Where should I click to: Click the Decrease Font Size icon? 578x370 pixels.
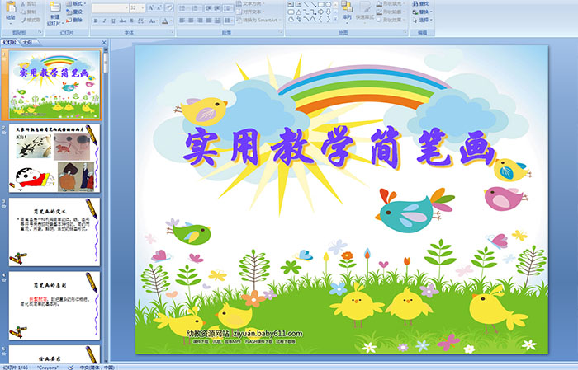[159, 7]
